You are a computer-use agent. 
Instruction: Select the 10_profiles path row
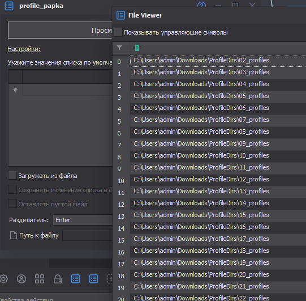click(218, 156)
